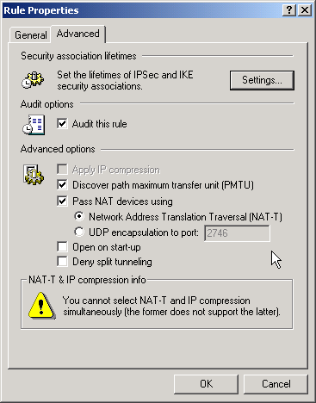The height and width of the screenshot is (403, 316).
Task: Select the Advanced tab
Action: click(x=78, y=34)
